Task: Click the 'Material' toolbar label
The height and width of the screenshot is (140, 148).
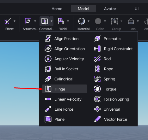Action: tap(83, 29)
